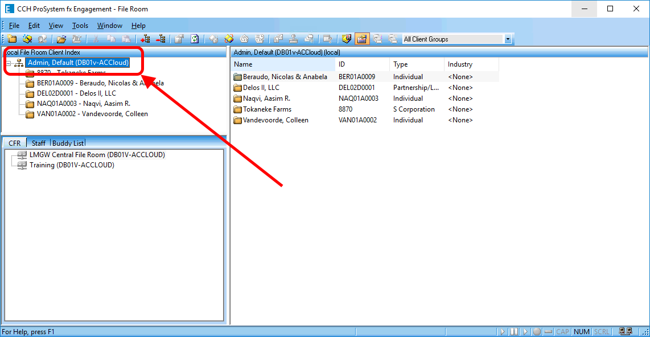Select BER01A0009 - Beraudo tree item
The image size is (650, 337).
pyautogui.click(x=100, y=83)
